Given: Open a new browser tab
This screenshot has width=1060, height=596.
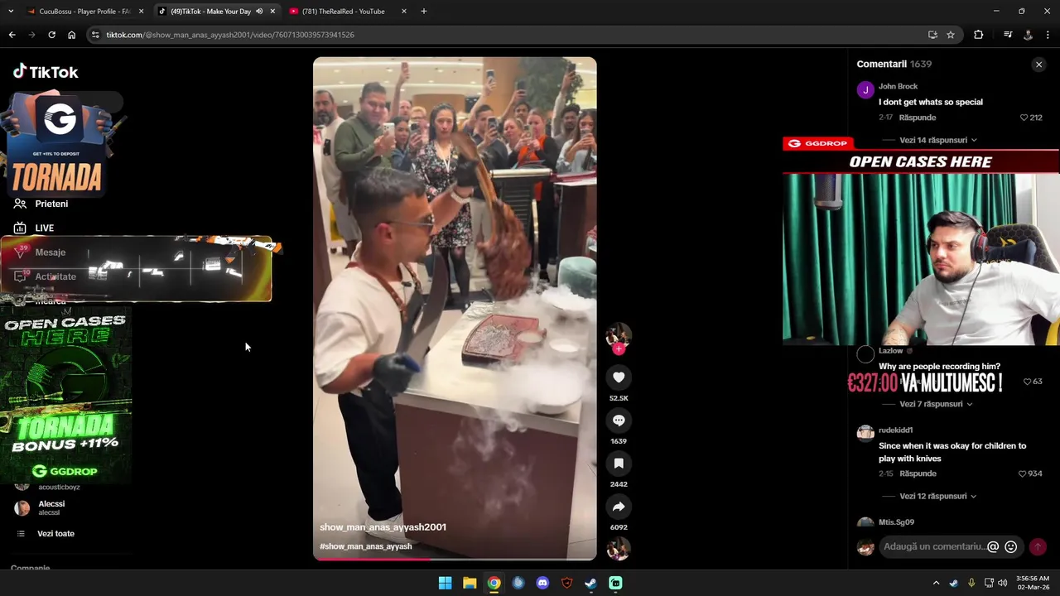Looking at the screenshot, I should [423, 12].
